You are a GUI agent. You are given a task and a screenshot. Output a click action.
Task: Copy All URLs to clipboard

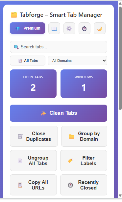point(33,185)
